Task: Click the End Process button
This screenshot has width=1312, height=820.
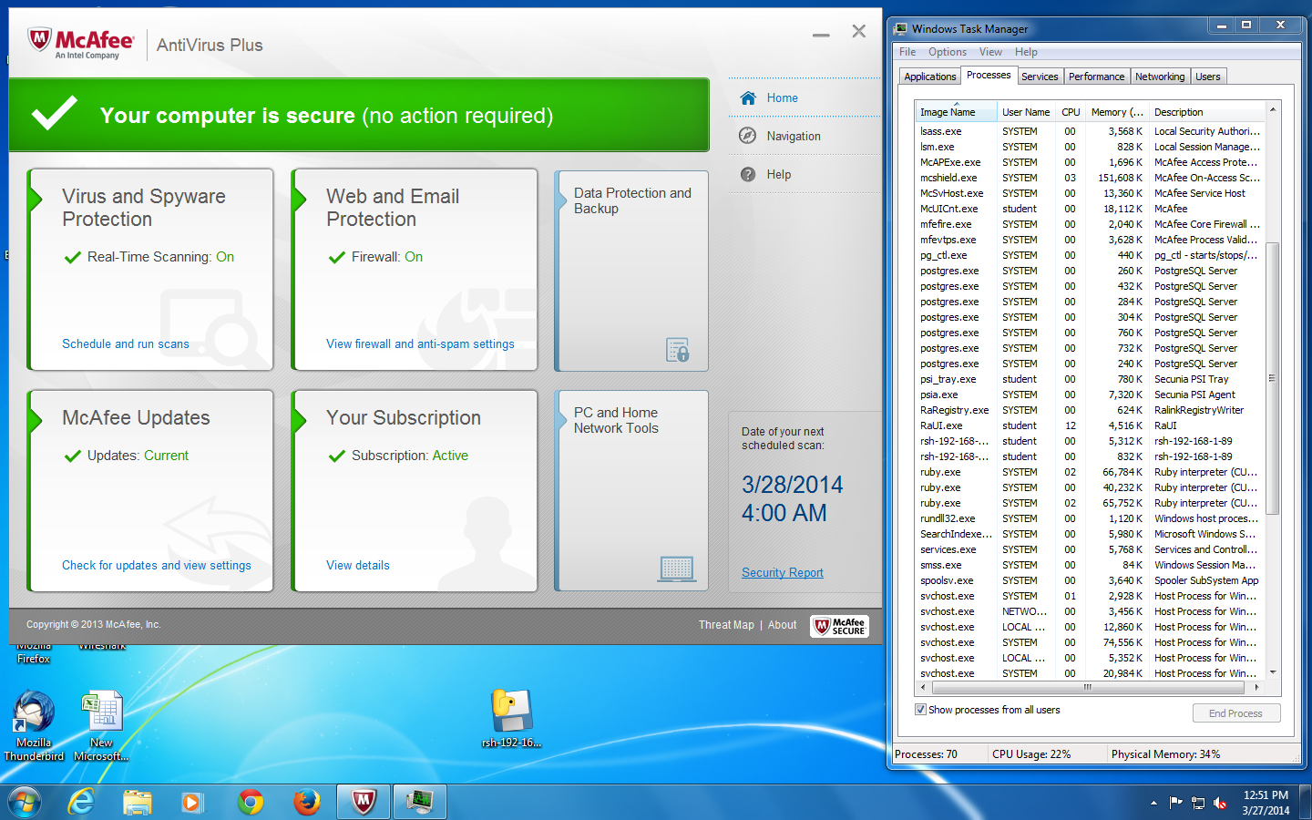Action: pyautogui.click(x=1235, y=713)
